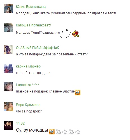Open Катюша Плотникова's profile link

click(33, 25)
